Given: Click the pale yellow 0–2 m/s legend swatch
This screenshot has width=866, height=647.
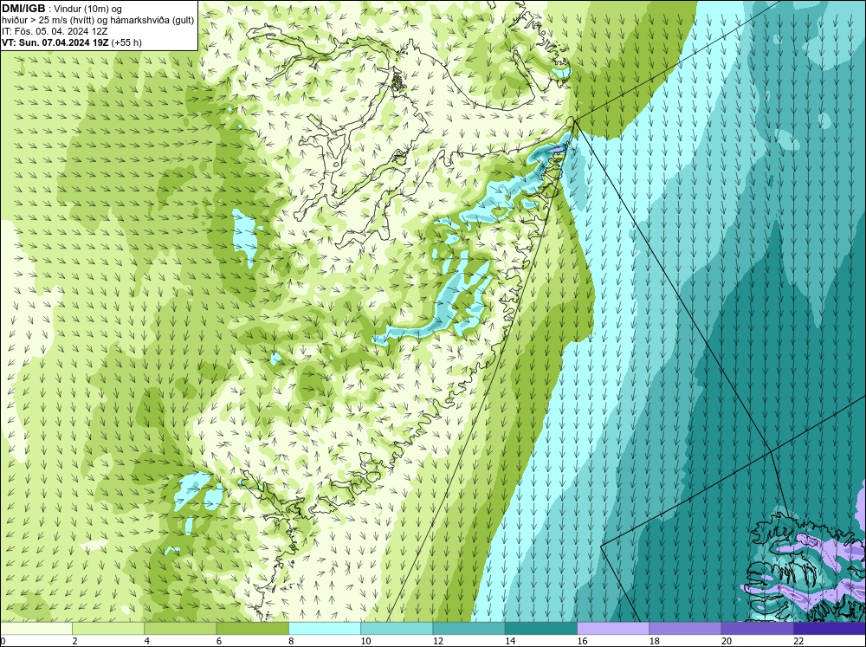Looking at the screenshot, I should [36, 628].
